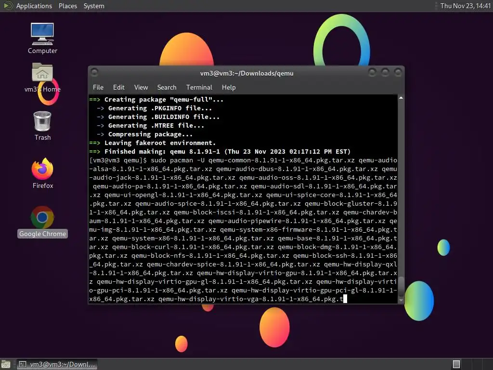Click the show desktop icon in bottom panel
This screenshot has width=493, height=370.
(x=6, y=364)
